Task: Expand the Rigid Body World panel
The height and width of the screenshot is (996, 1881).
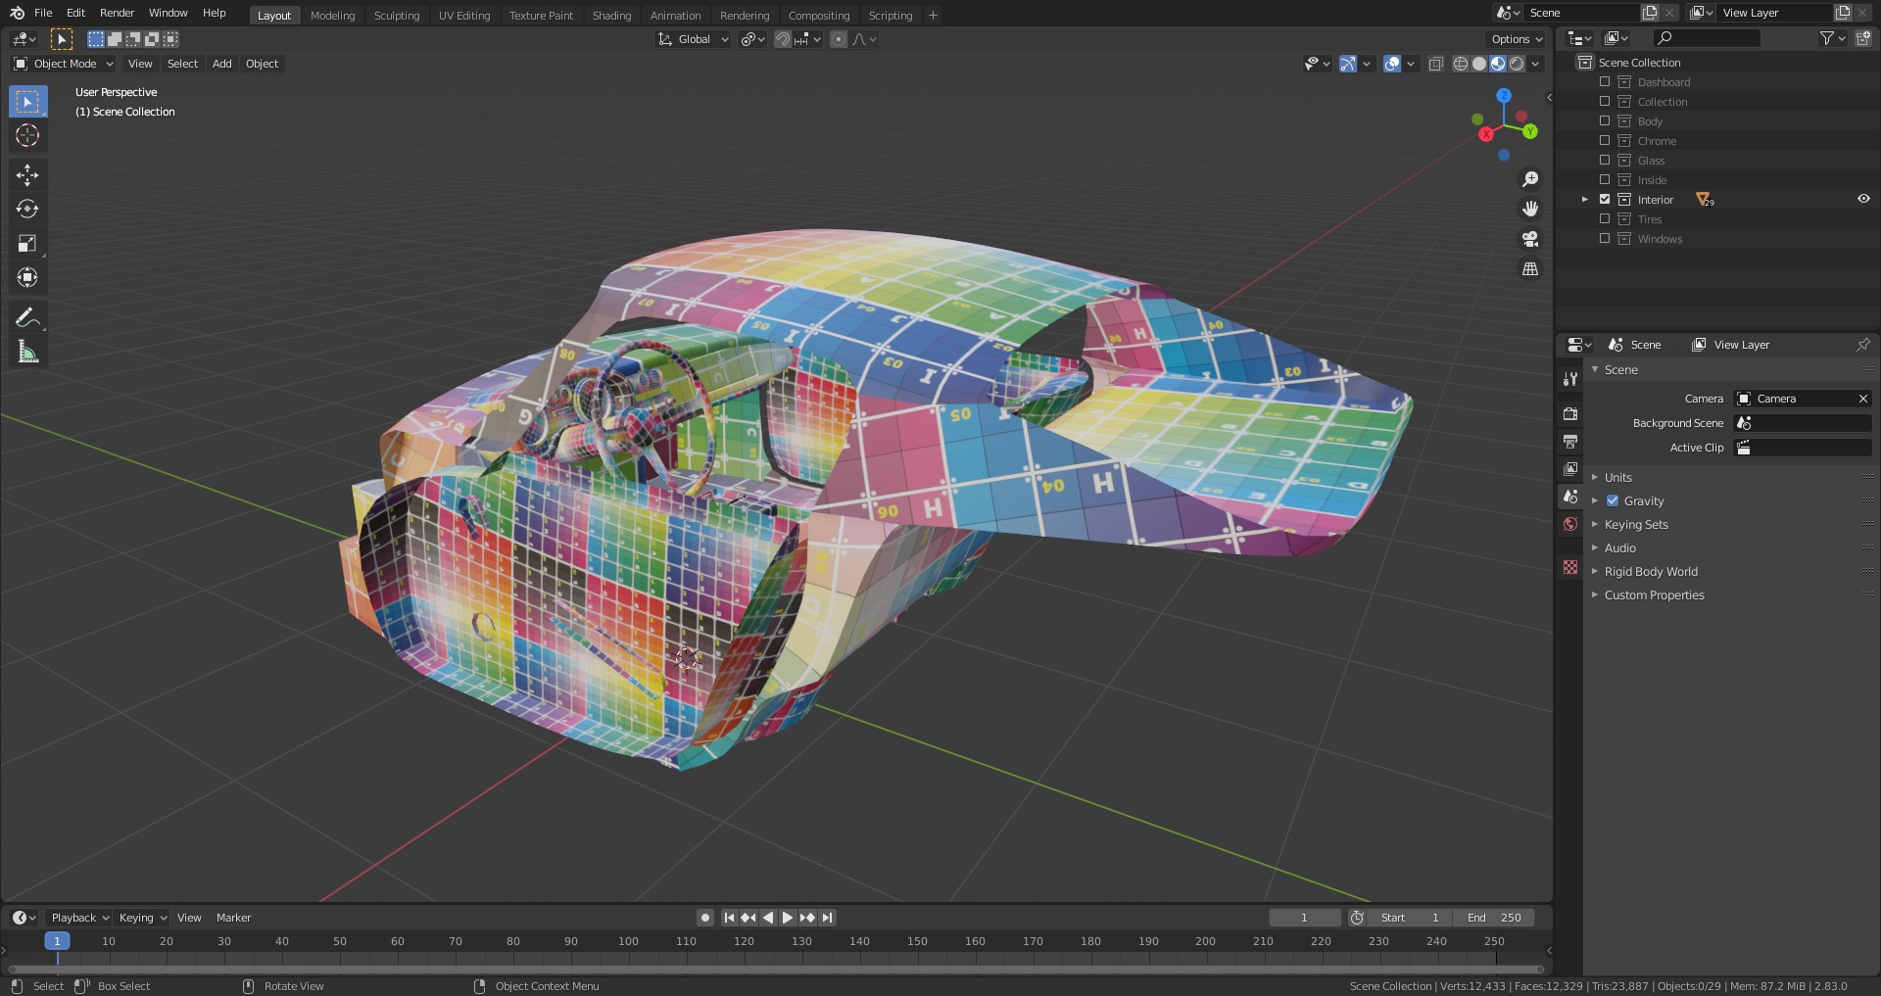Action: 1651,572
